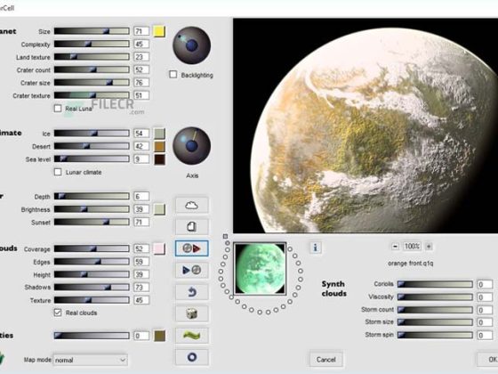
Task: Click the Complexity value field showing 45
Action: [141, 44]
